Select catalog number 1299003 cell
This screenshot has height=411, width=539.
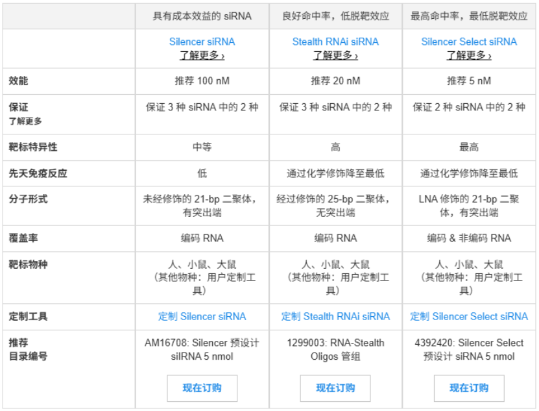[x=335, y=349]
